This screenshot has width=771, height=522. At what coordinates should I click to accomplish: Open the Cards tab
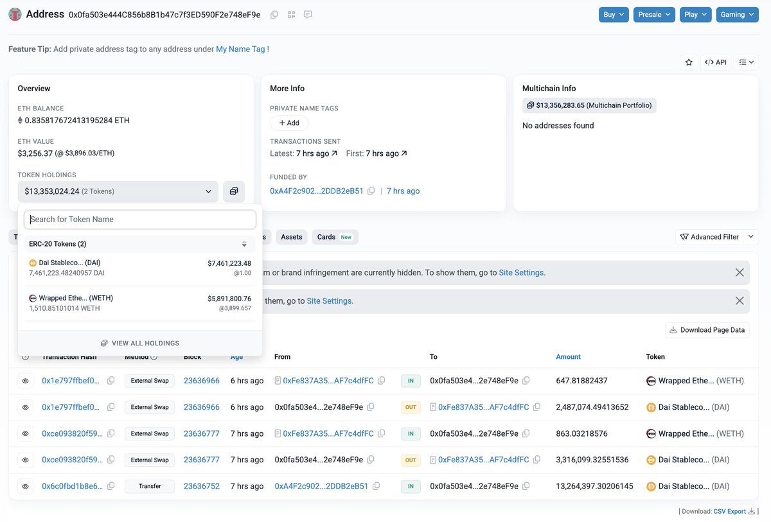(335, 237)
